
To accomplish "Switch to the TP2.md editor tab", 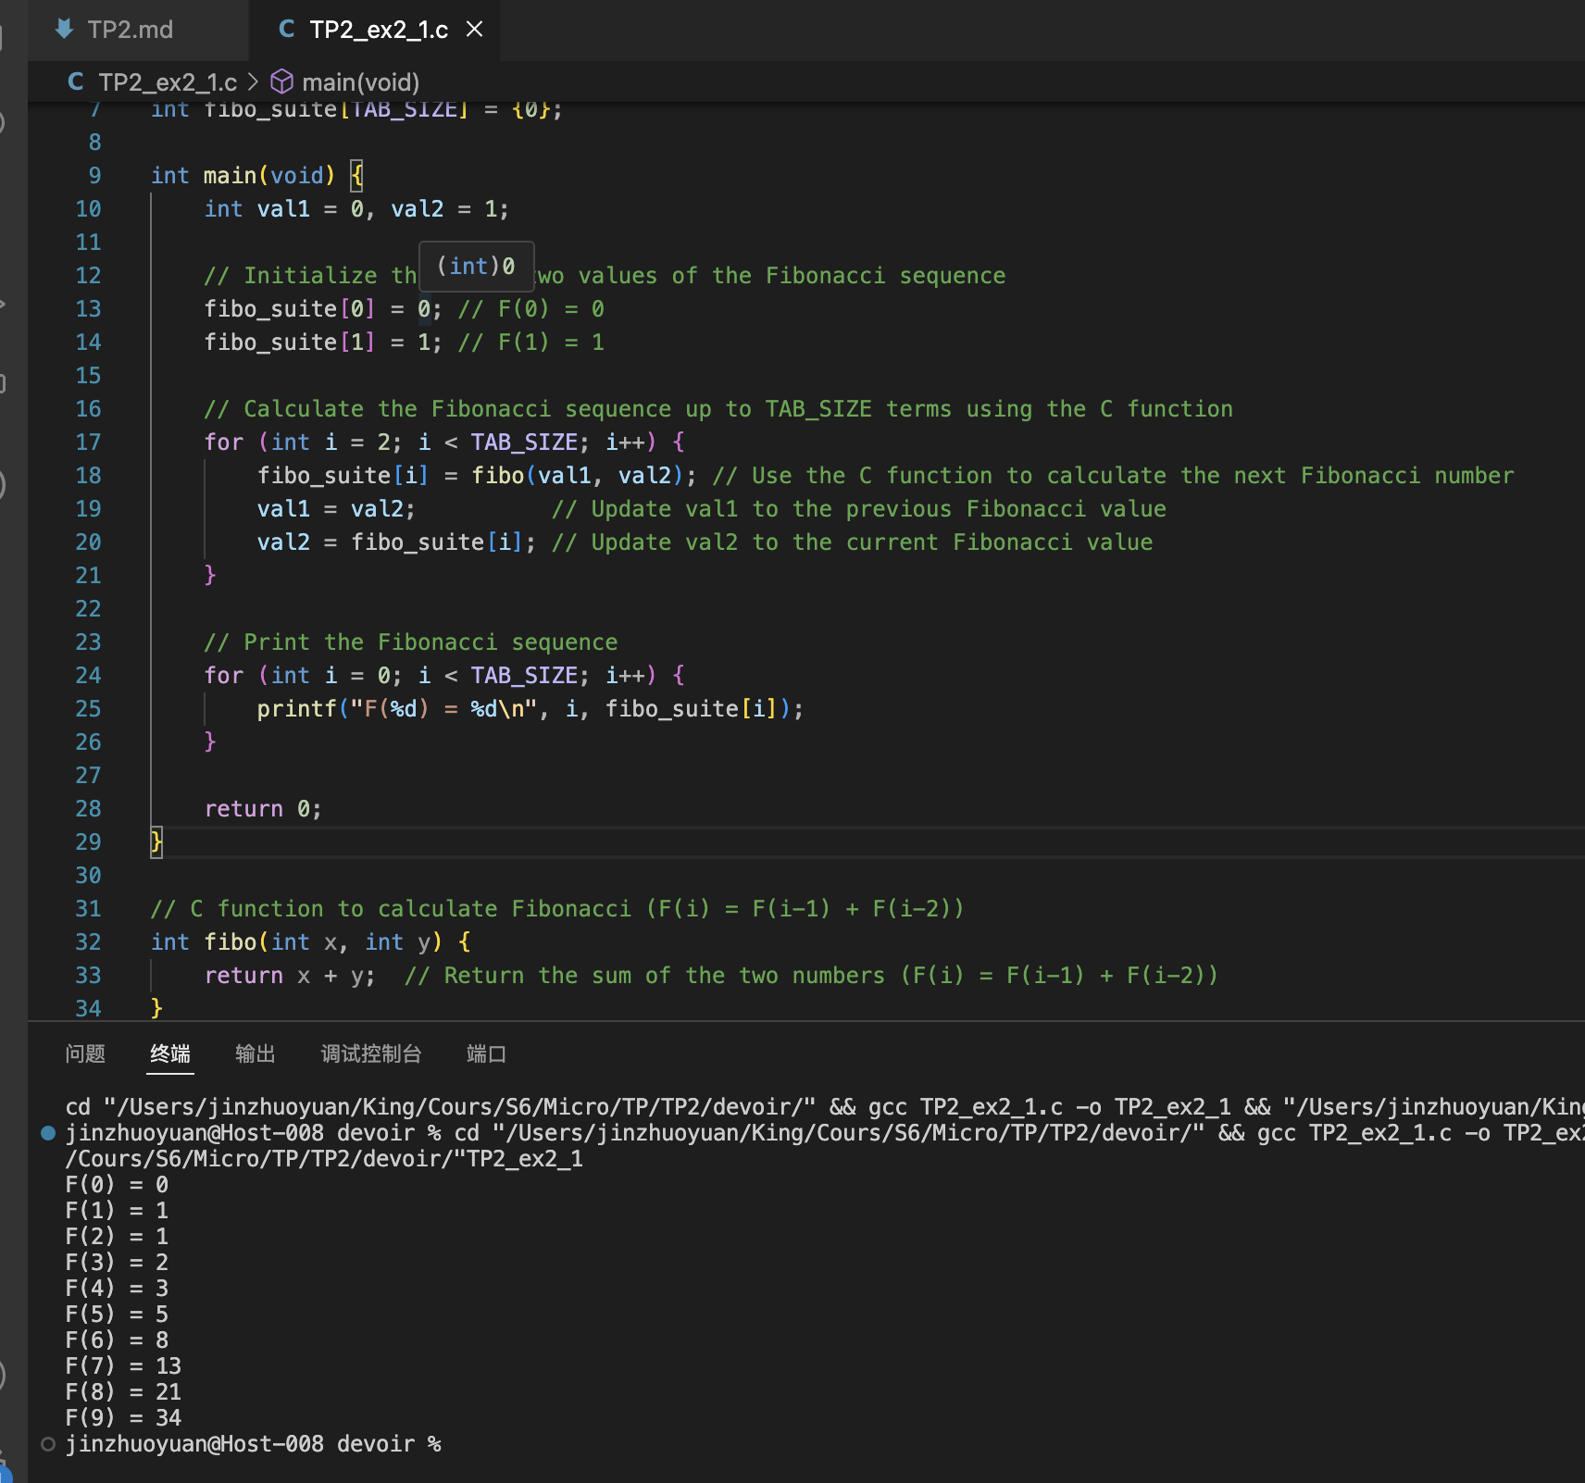I will point(130,30).
